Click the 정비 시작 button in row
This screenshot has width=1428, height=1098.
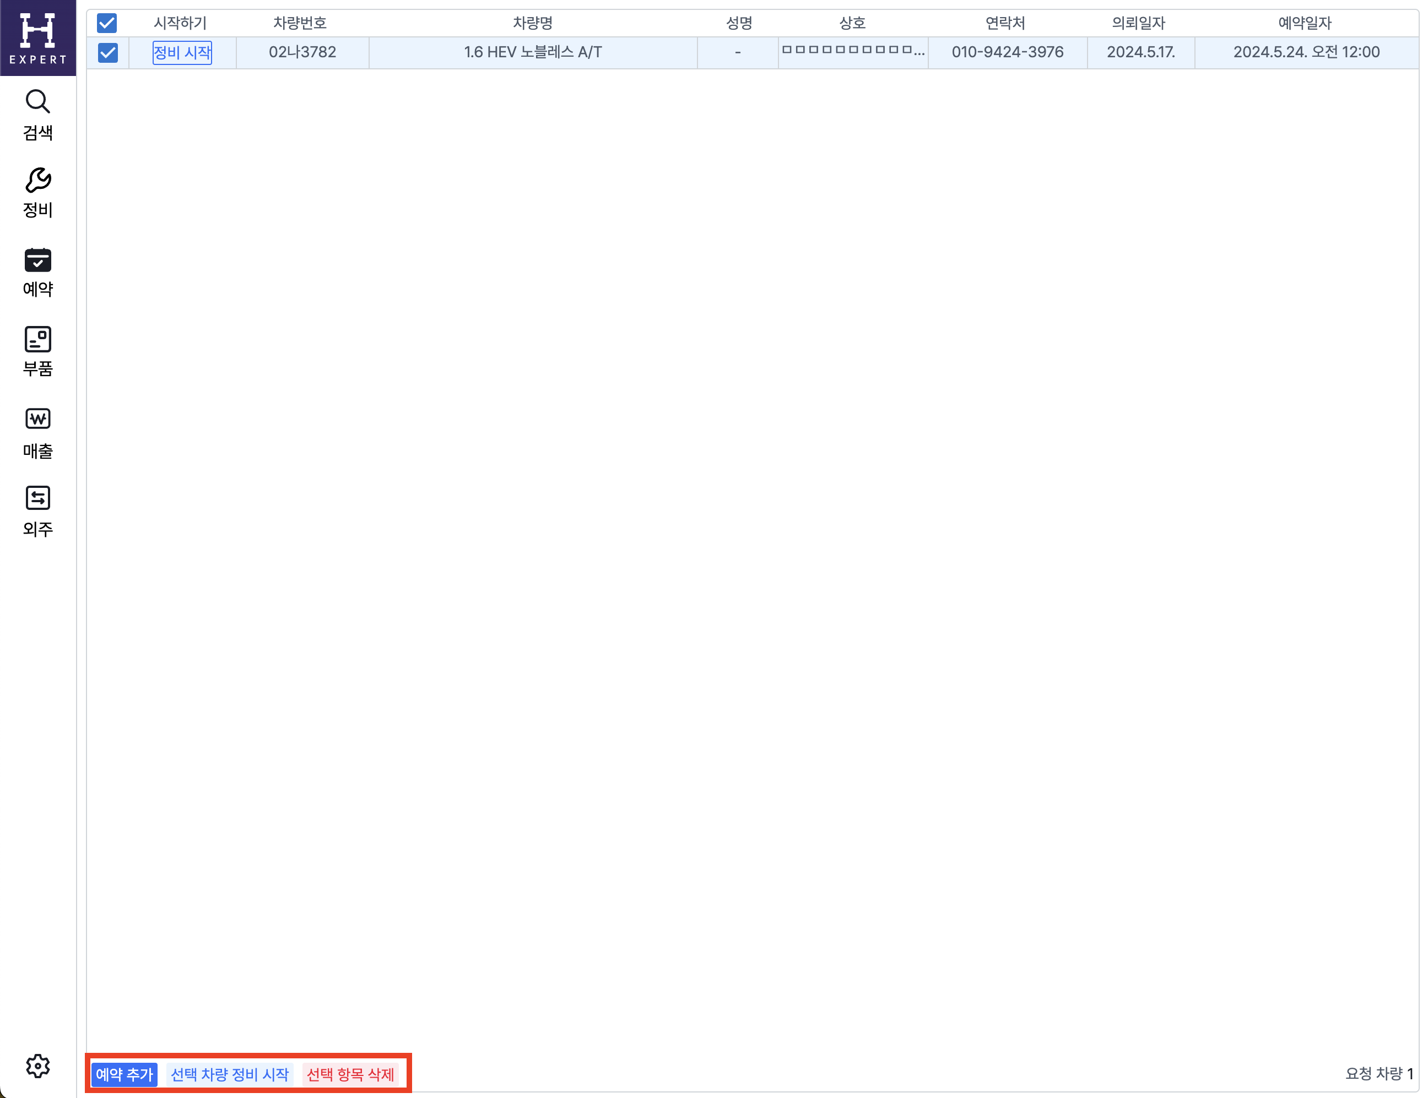coord(182,52)
